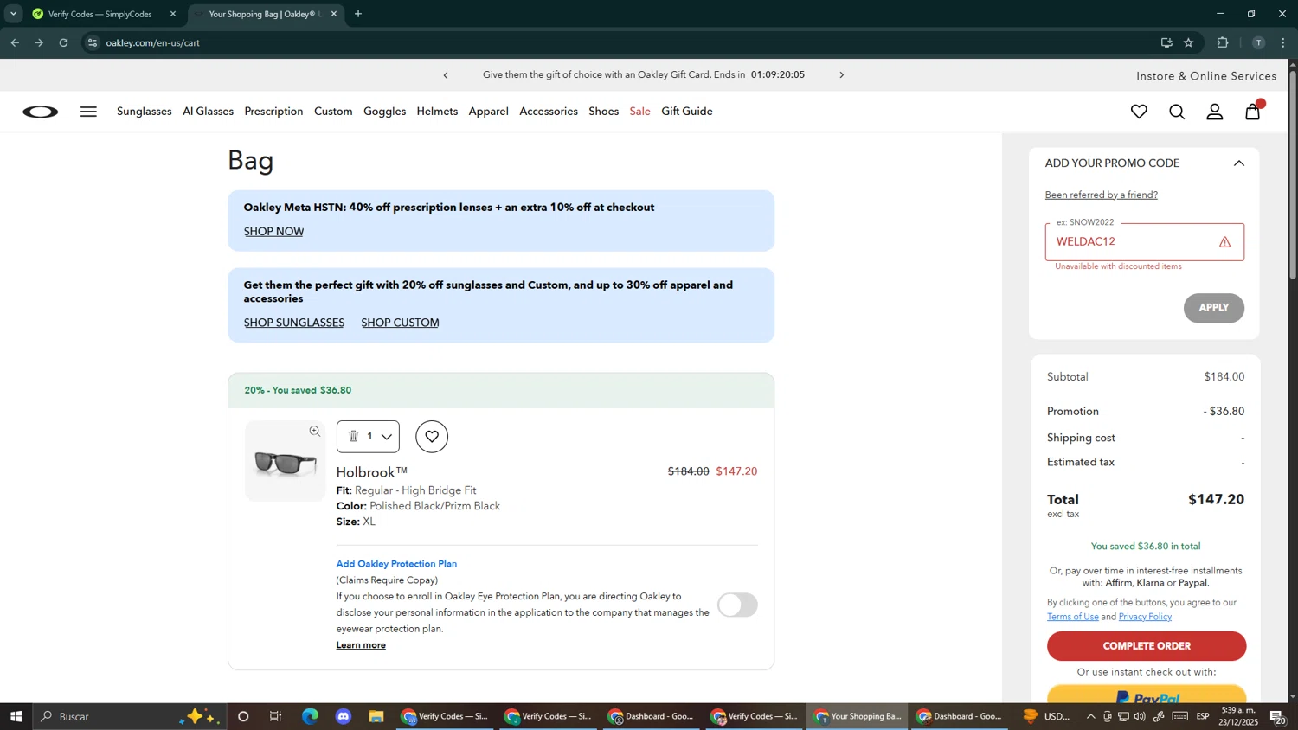
Task: Click Learn more about protection plan
Action: [x=361, y=645]
